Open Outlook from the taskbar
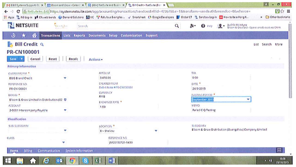 pyautogui.click(x=59, y=161)
